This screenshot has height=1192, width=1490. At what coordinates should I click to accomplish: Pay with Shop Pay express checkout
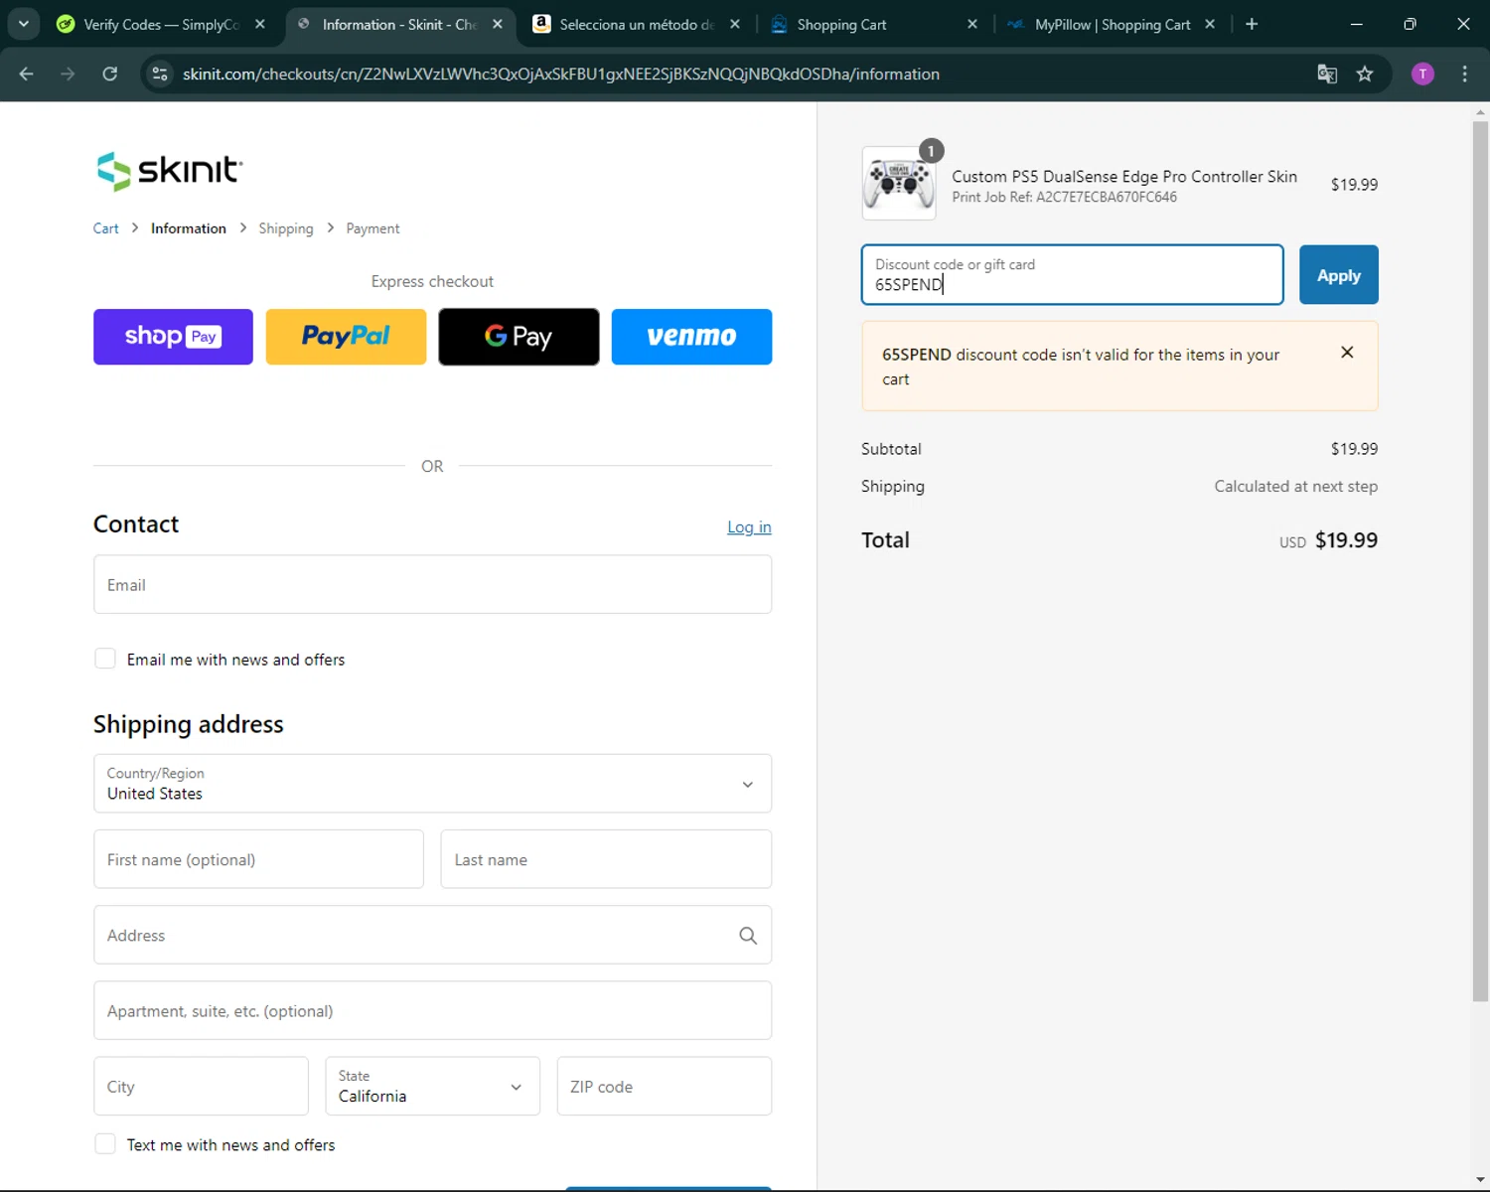coord(173,337)
